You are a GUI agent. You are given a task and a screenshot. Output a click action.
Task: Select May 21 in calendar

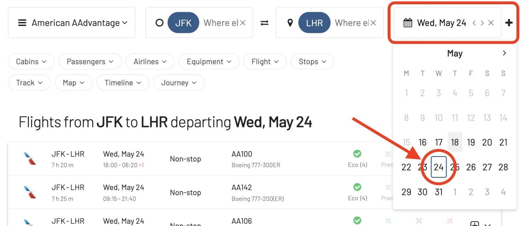[503, 142]
